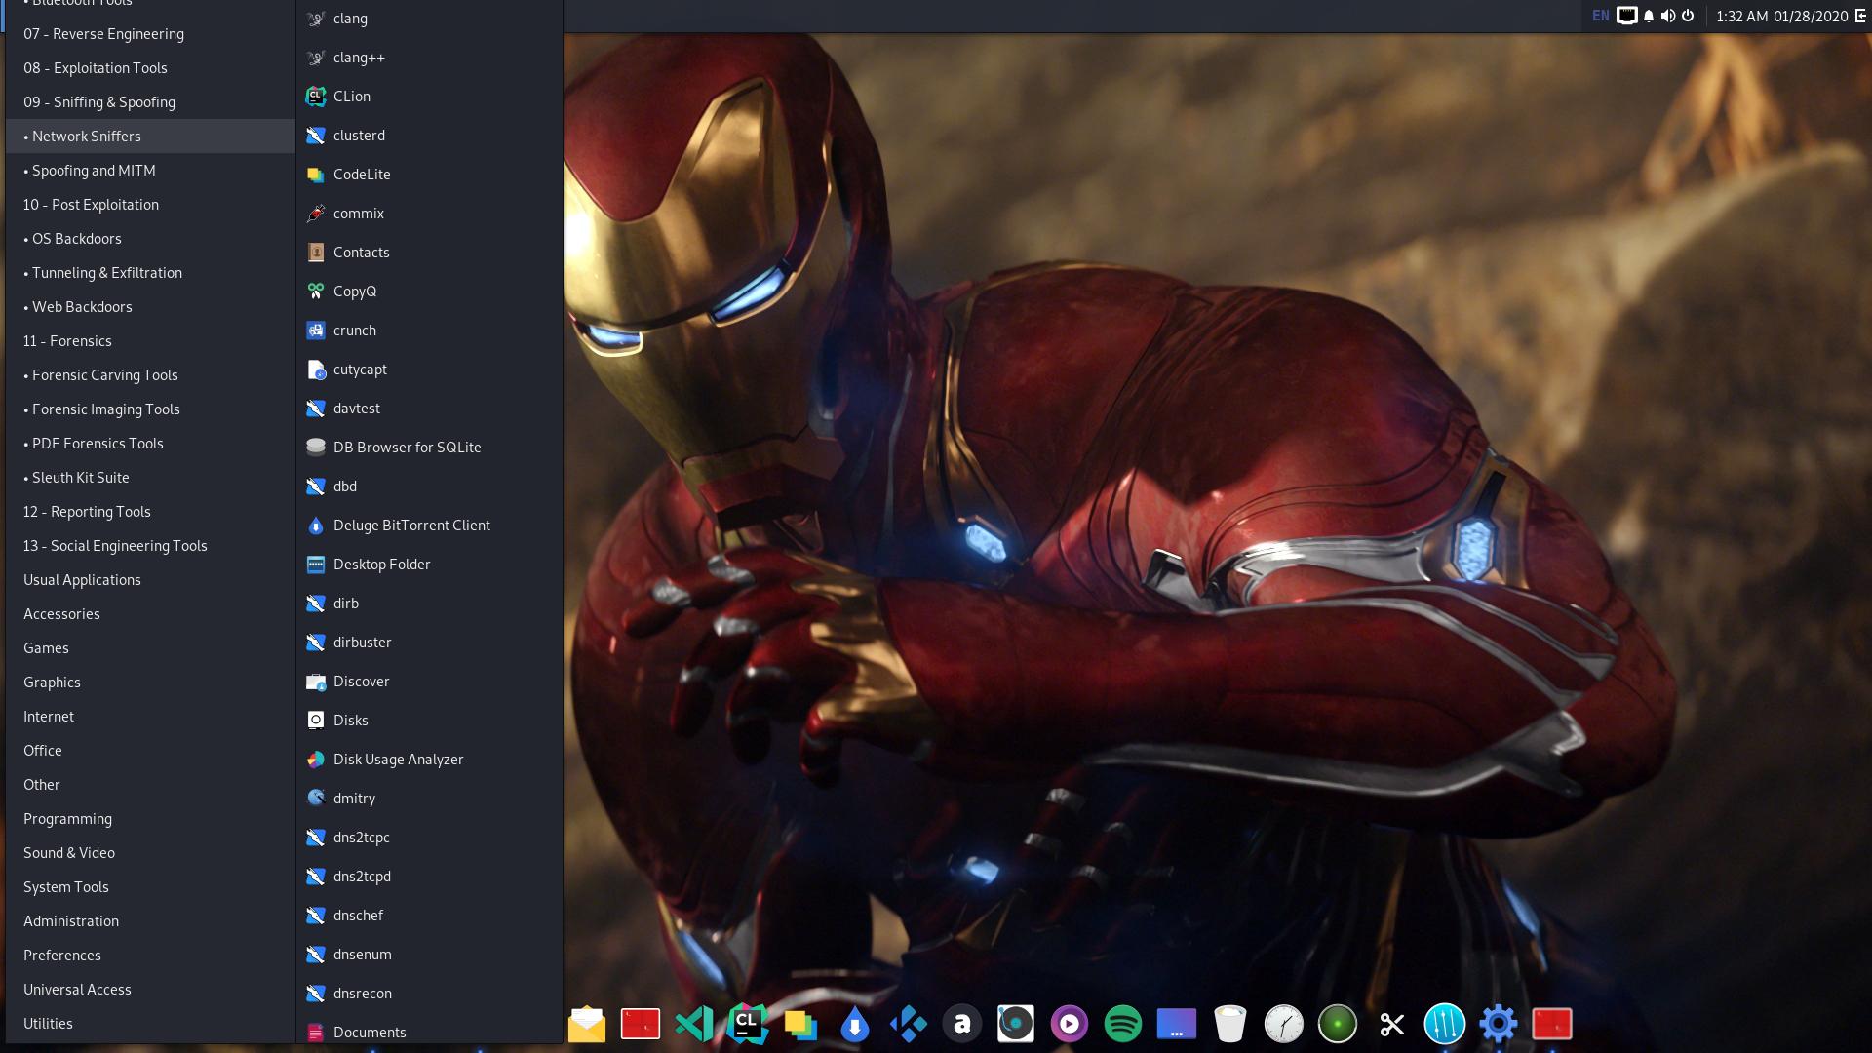
Task: Select Sleuth Kit Suite subcategory
Action: (x=150, y=478)
